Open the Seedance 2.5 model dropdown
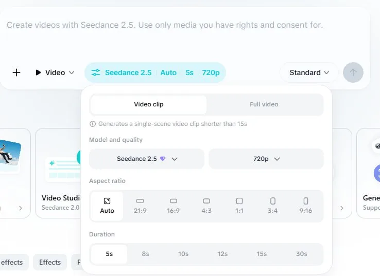This screenshot has height=276, width=380. coord(147,159)
